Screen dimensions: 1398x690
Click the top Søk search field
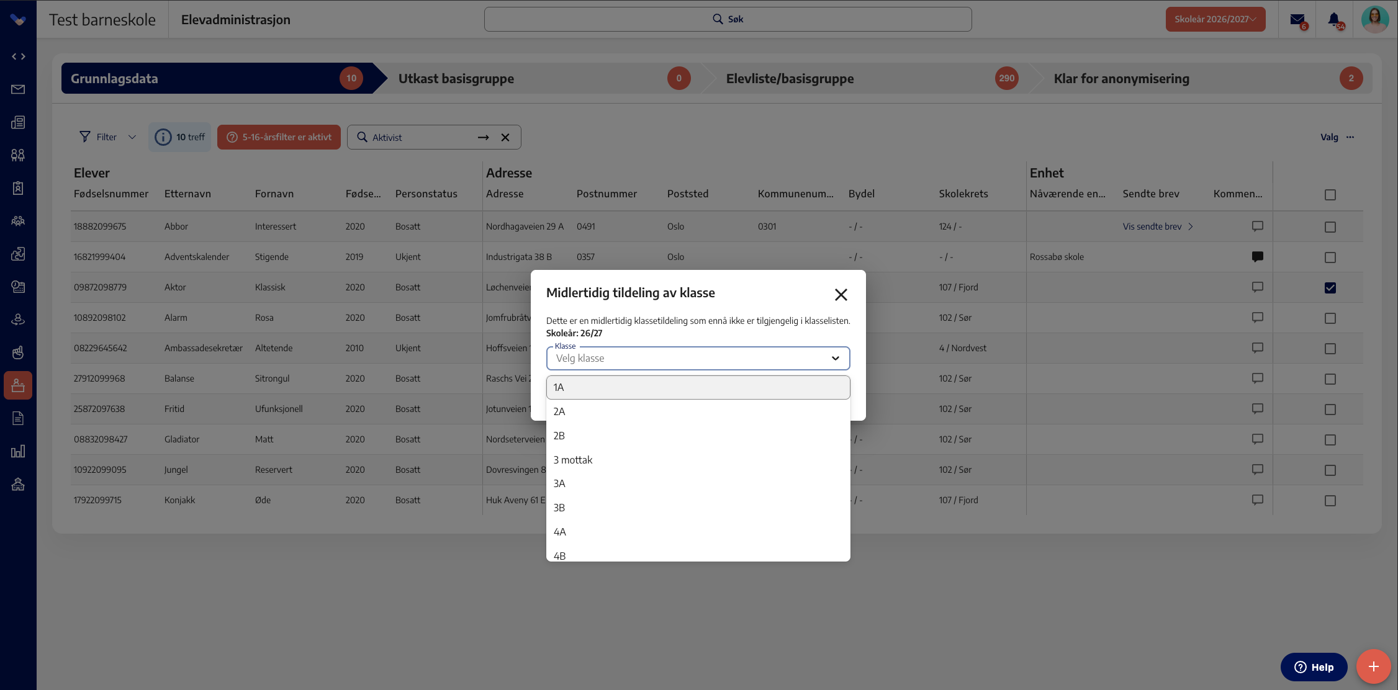[x=728, y=19]
